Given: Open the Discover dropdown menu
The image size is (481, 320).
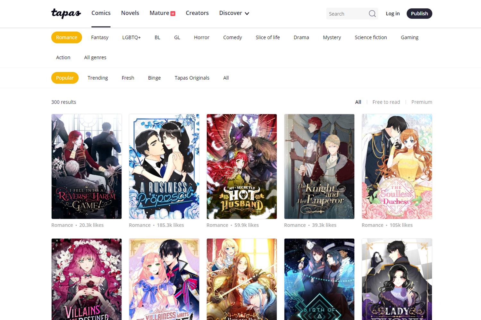Looking at the screenshot, I should pos(234,13).
